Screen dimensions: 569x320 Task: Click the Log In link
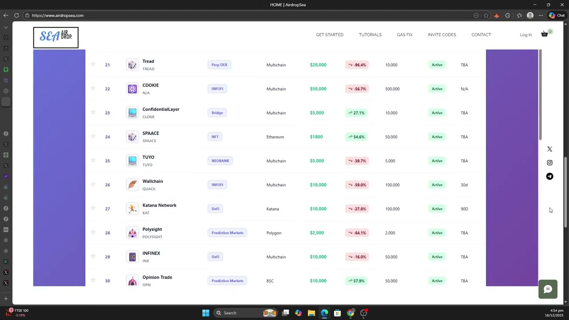click(x=526, y=35)
